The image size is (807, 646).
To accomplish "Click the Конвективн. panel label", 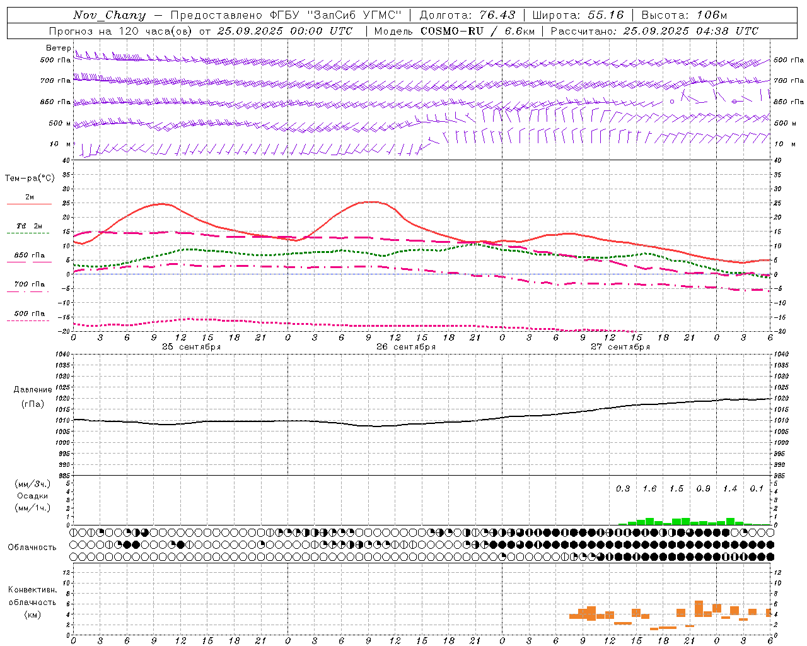I will click(x=33, y=590).
